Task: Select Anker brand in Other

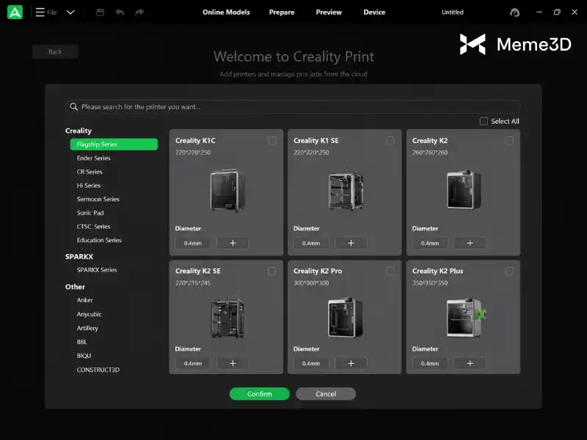Action: pos(85,300)
